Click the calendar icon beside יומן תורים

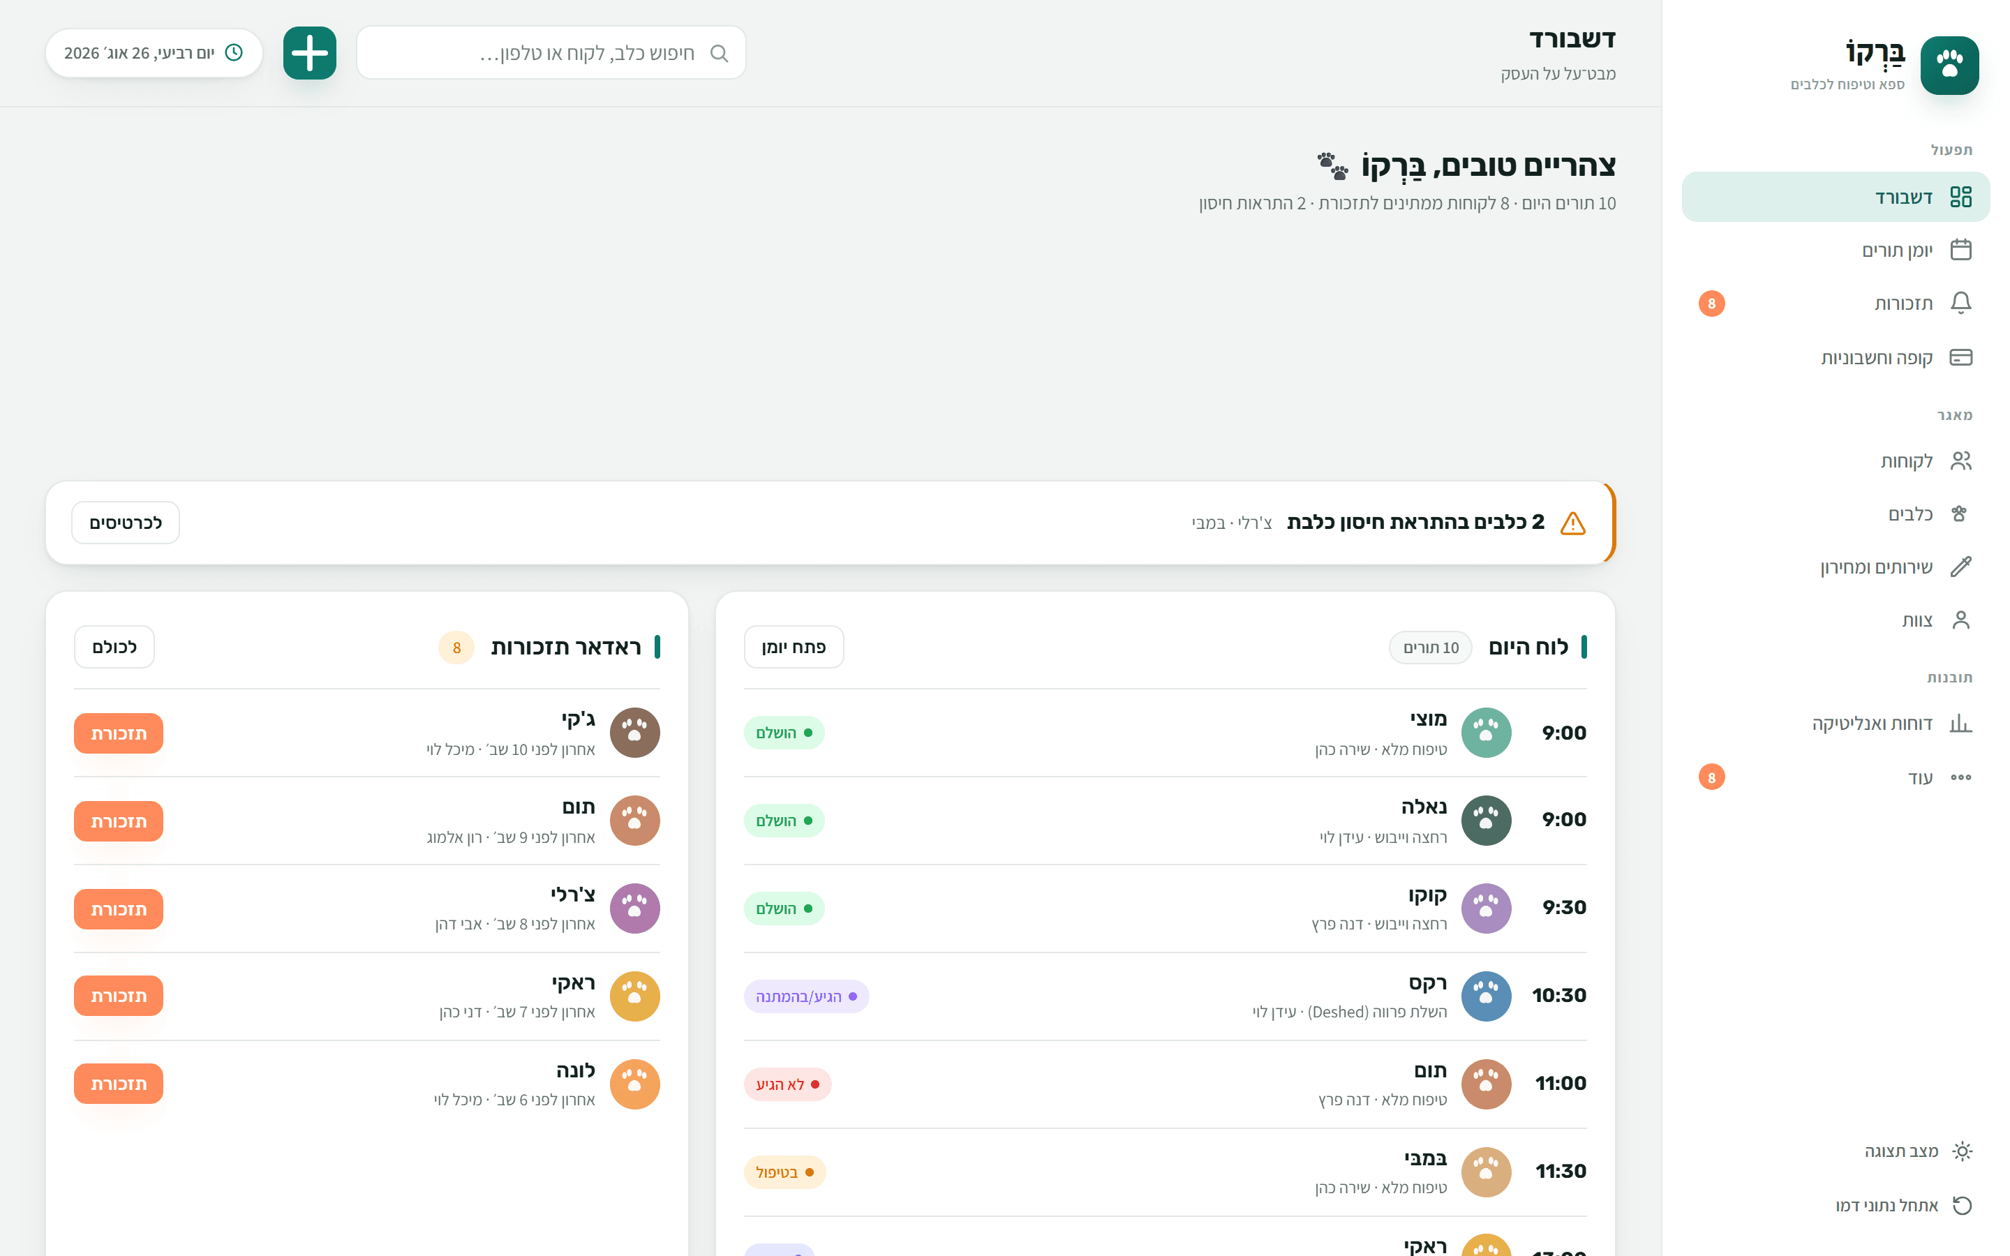[x=1960, y=250]
